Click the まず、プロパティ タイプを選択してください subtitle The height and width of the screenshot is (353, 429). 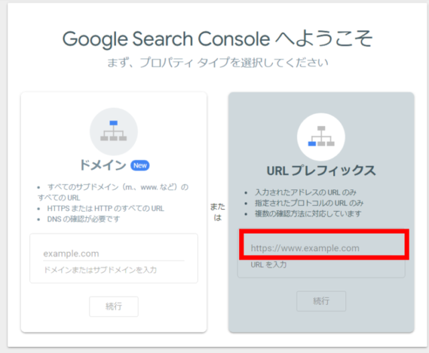217,63
